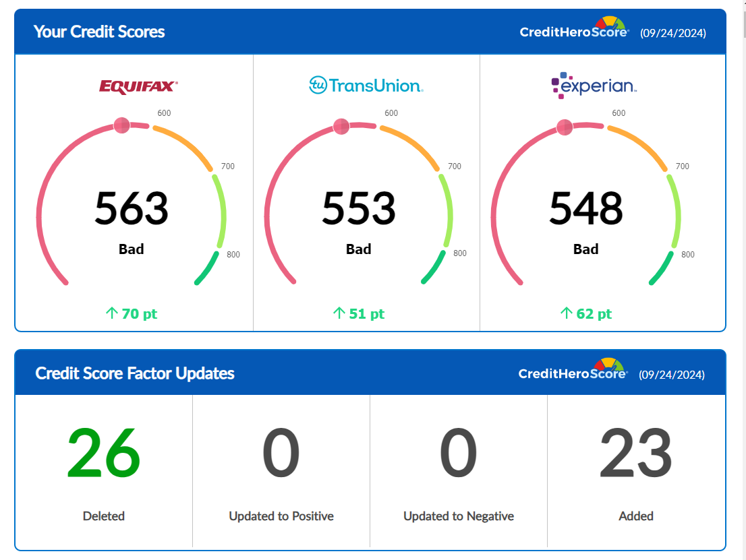Click the Experian logo
The width and height of the screenshot is (746, 560).
click(x=594, y=85)
